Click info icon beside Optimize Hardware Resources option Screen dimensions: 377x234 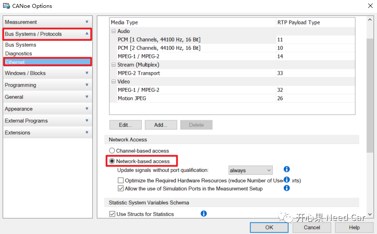click(287, 179)
